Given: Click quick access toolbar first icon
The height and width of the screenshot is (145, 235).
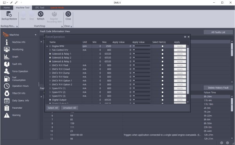Looking at the screenshot, I should [4, 3].
